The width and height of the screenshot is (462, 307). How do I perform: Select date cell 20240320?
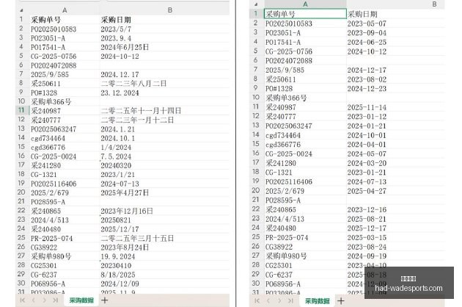coord(116,165)
